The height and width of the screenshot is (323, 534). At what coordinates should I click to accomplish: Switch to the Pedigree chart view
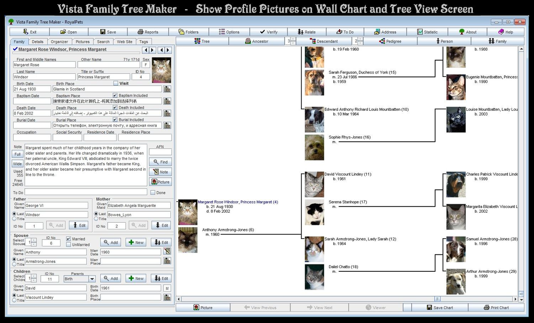(x=390, y=41)
